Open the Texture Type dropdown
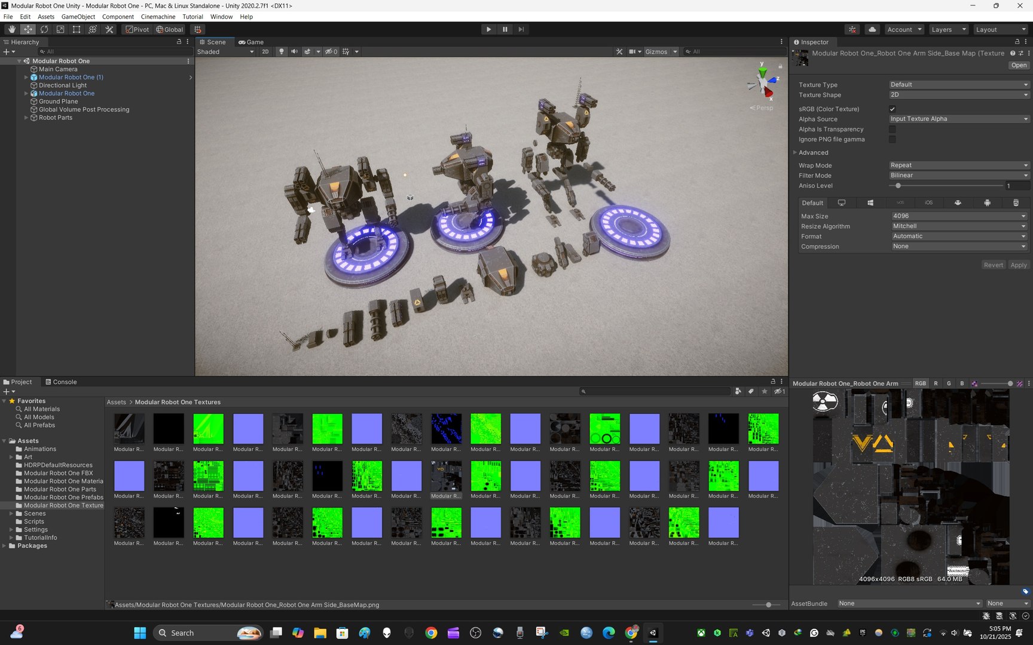The image size is (1033, 645). click(959, 85)
